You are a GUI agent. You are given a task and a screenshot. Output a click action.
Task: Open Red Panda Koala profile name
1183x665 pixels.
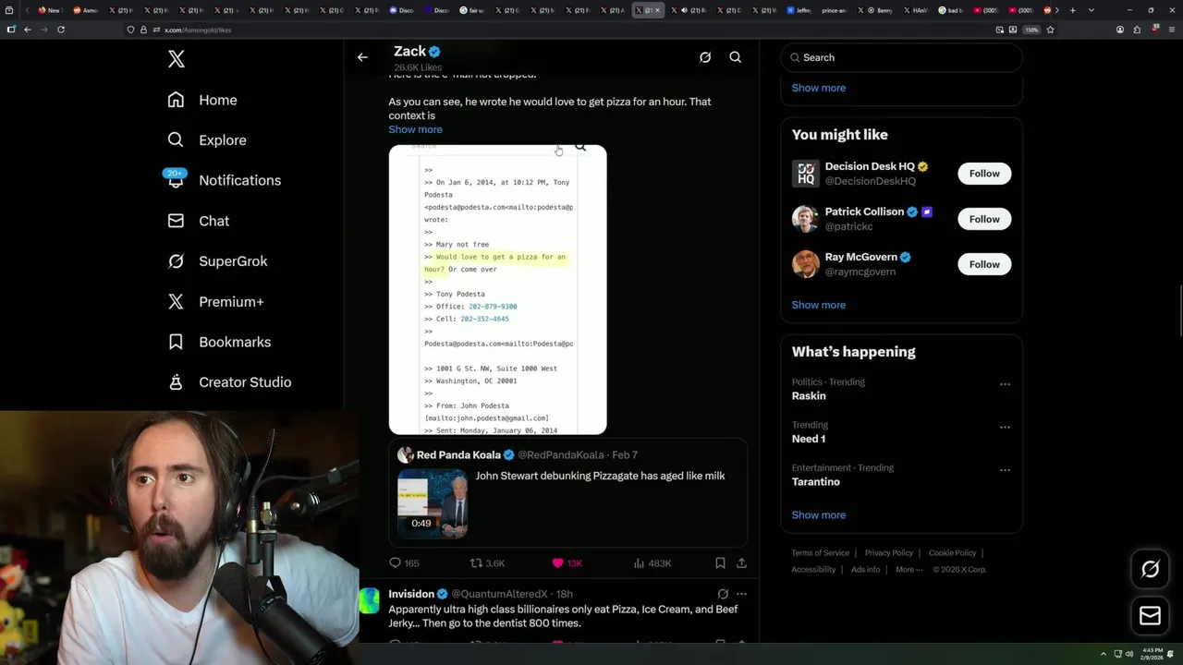tap(458, 454)
